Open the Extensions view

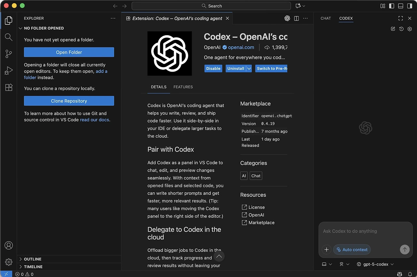pos(9,87)
